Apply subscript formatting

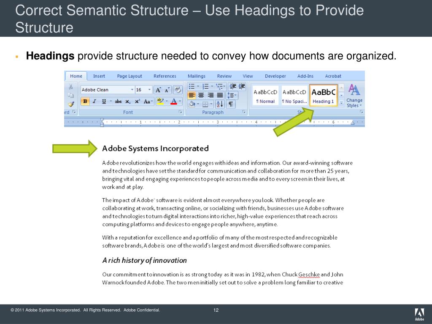point(128,101)
